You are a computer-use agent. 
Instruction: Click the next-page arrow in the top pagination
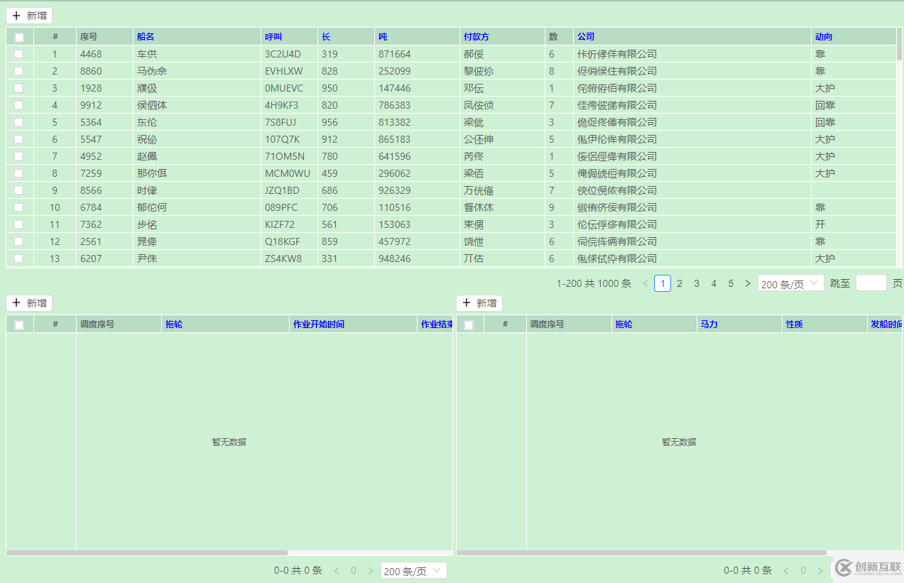pyautogui.click(x=747, y=283)
